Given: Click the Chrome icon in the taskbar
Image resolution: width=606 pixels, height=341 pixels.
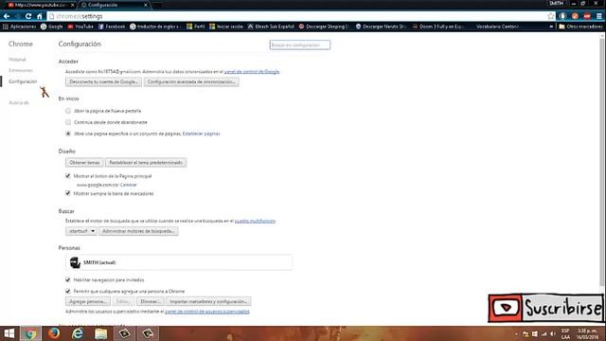Looking at the screenshot, I should pos(30,333).
